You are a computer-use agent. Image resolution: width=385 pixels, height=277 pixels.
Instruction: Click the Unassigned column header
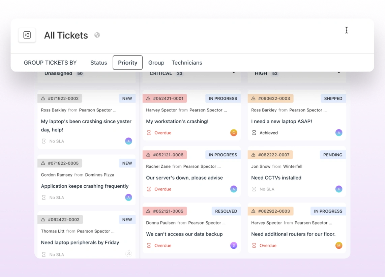click(58, 73)
